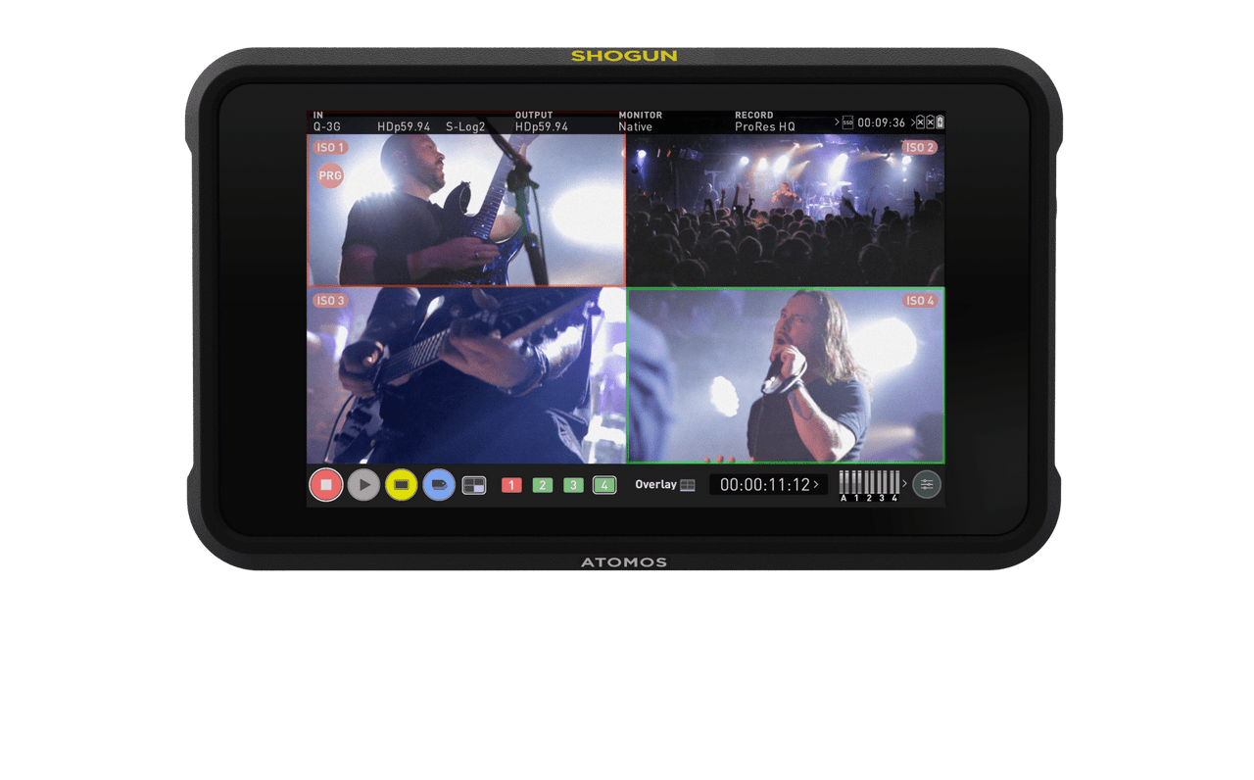Image resolution: width=1254 pixels, height=780 pixels.
Task: Open the IN source Q-3G menu
Action: click(327, 121)
